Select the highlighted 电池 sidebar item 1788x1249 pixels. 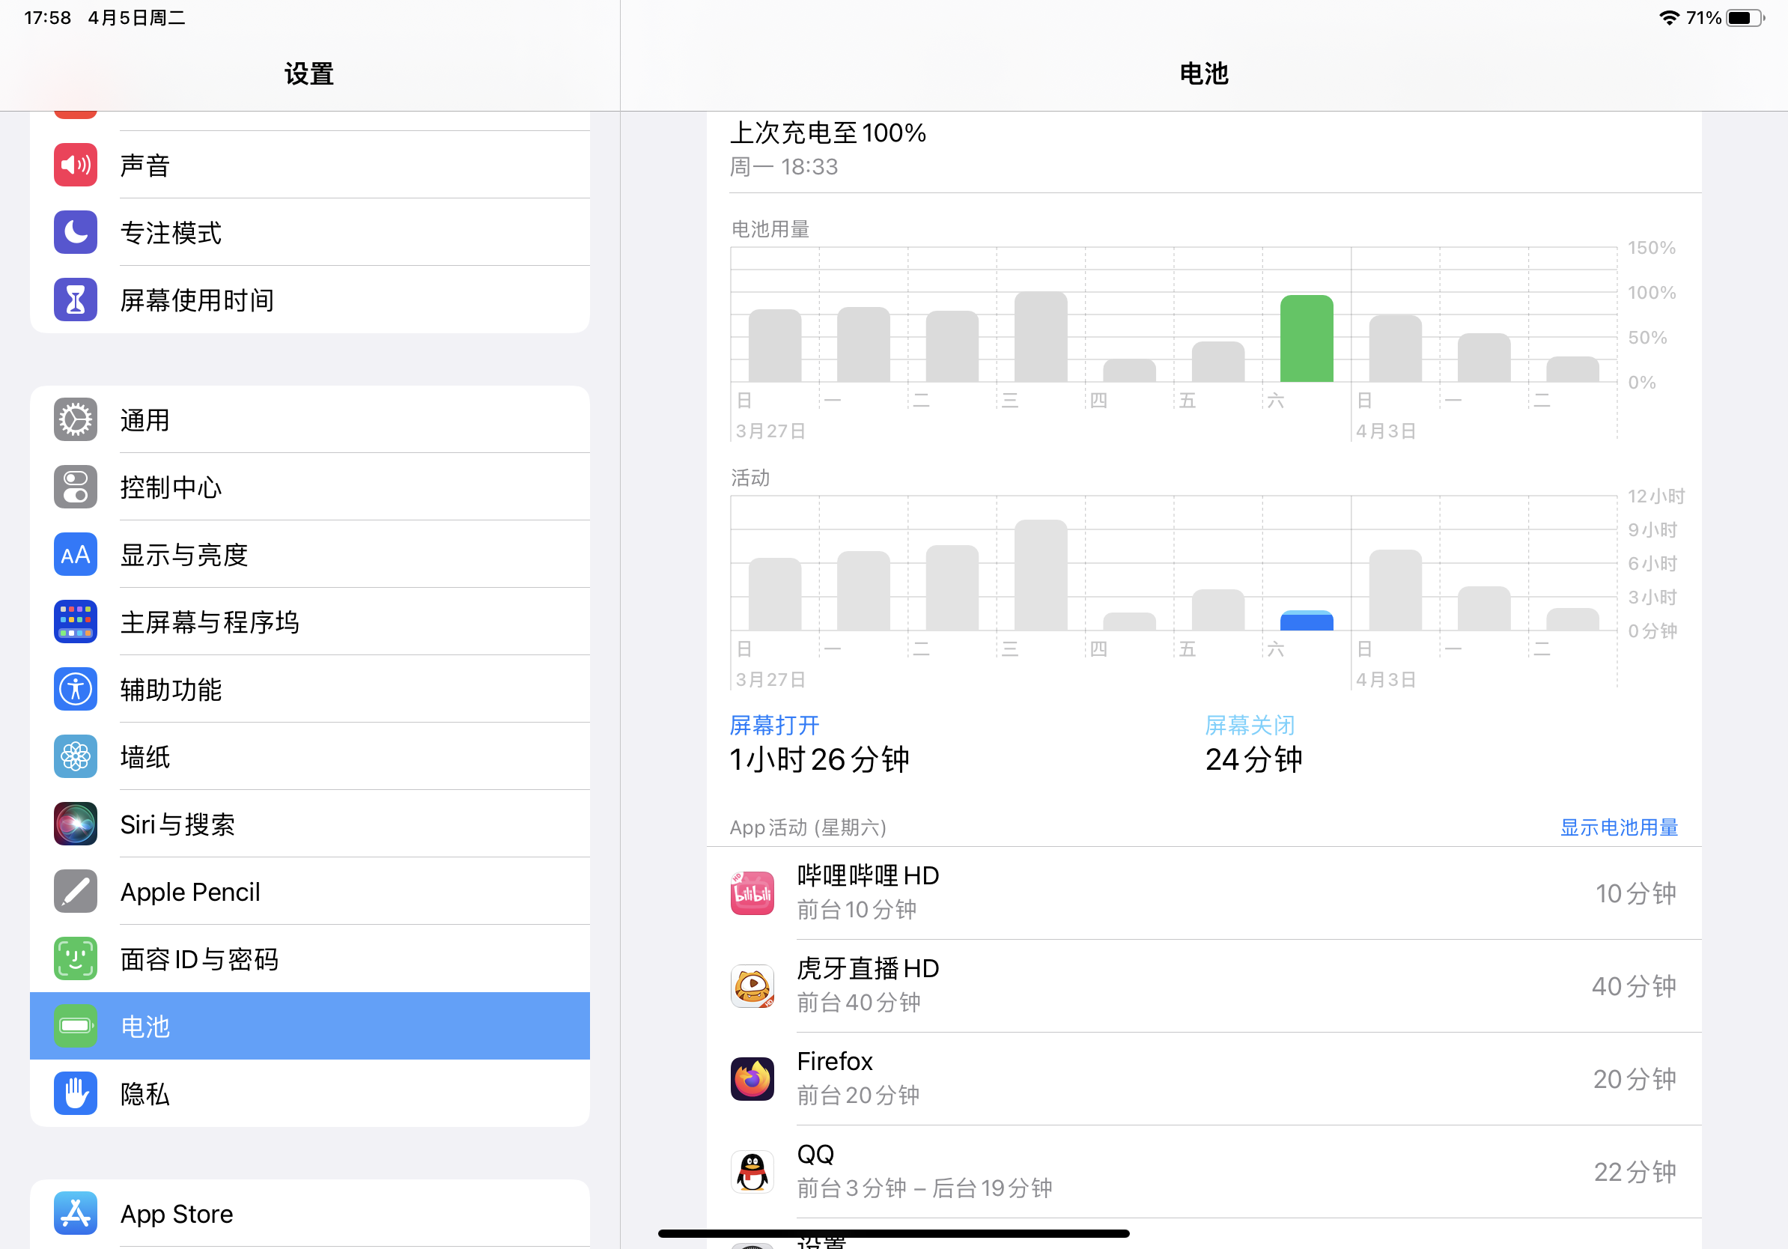(x=311, y=1026)
